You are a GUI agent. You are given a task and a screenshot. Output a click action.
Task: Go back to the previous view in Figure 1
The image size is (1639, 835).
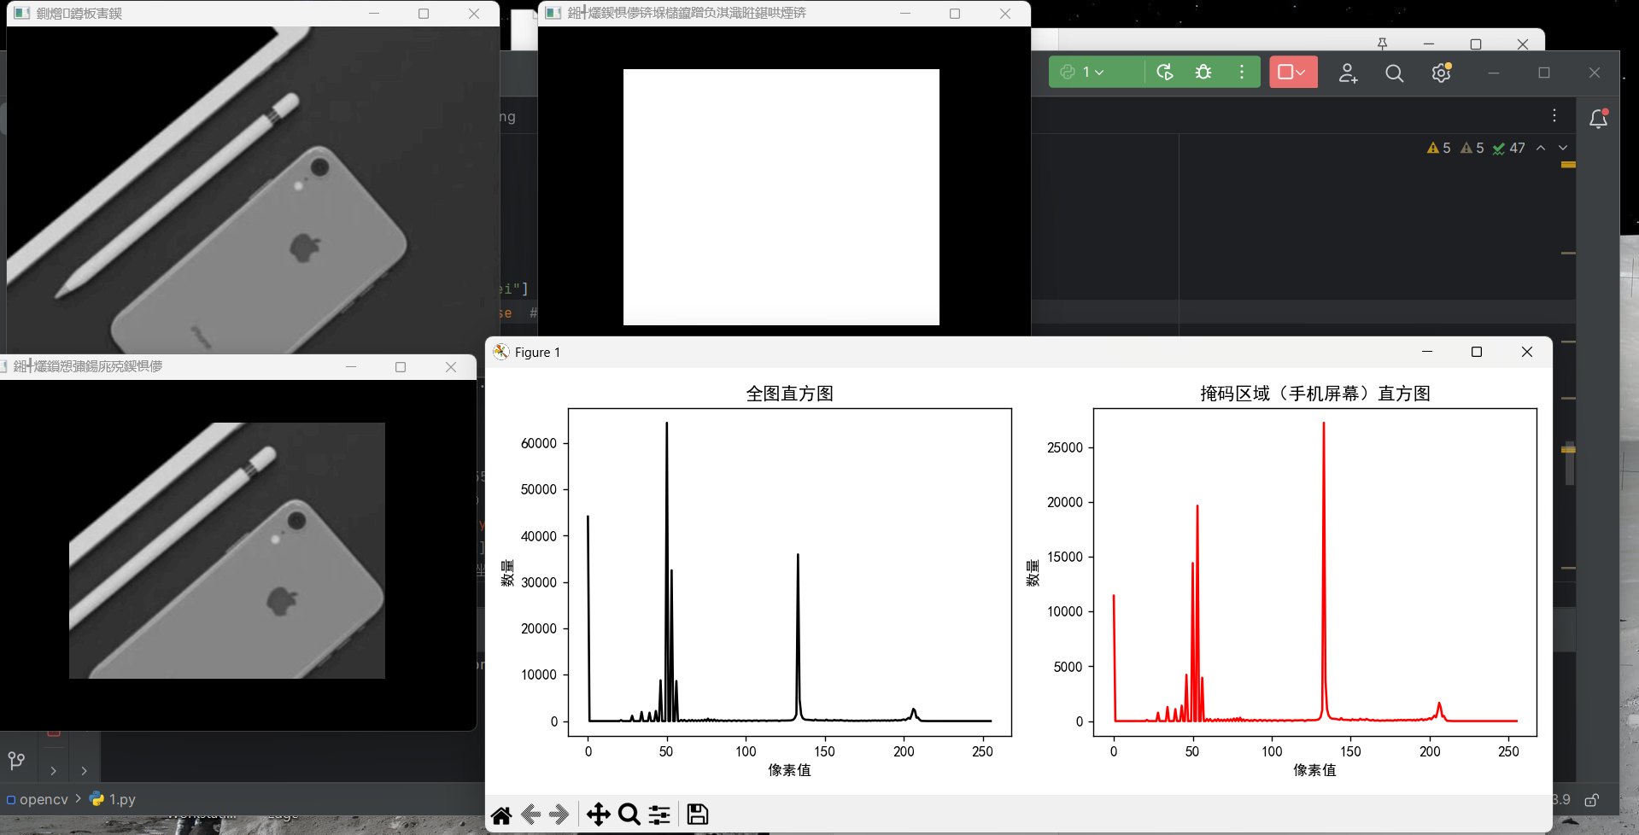tap(530, 815)
